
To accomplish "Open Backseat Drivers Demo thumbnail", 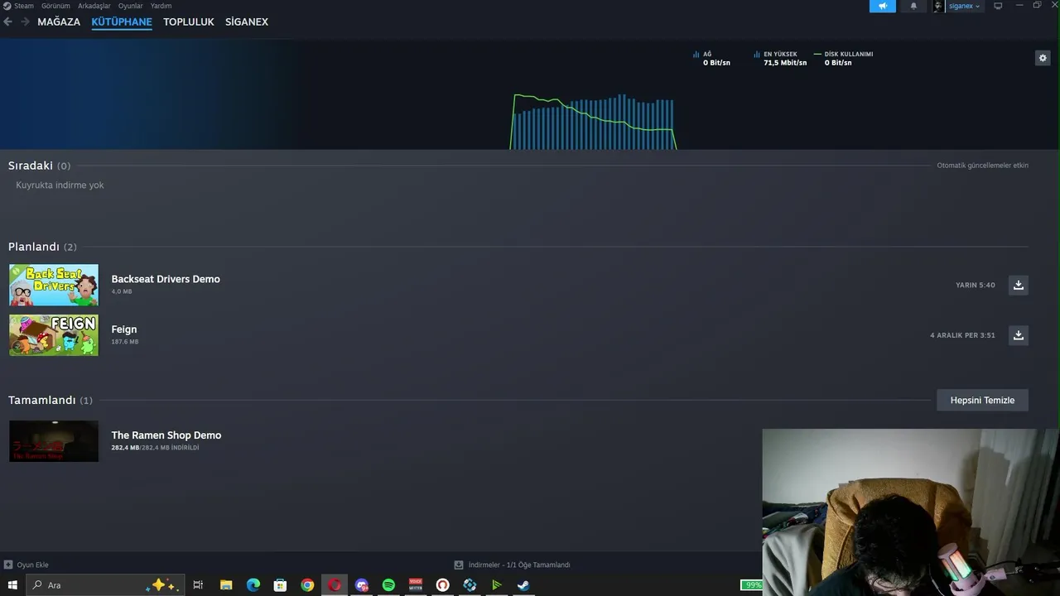I will pyautogui.click(x=54, y=285).
